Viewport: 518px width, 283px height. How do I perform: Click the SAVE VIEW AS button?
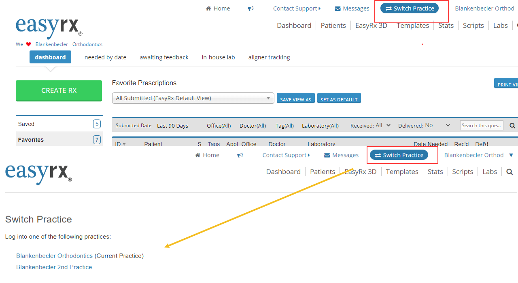coord(296,98)
